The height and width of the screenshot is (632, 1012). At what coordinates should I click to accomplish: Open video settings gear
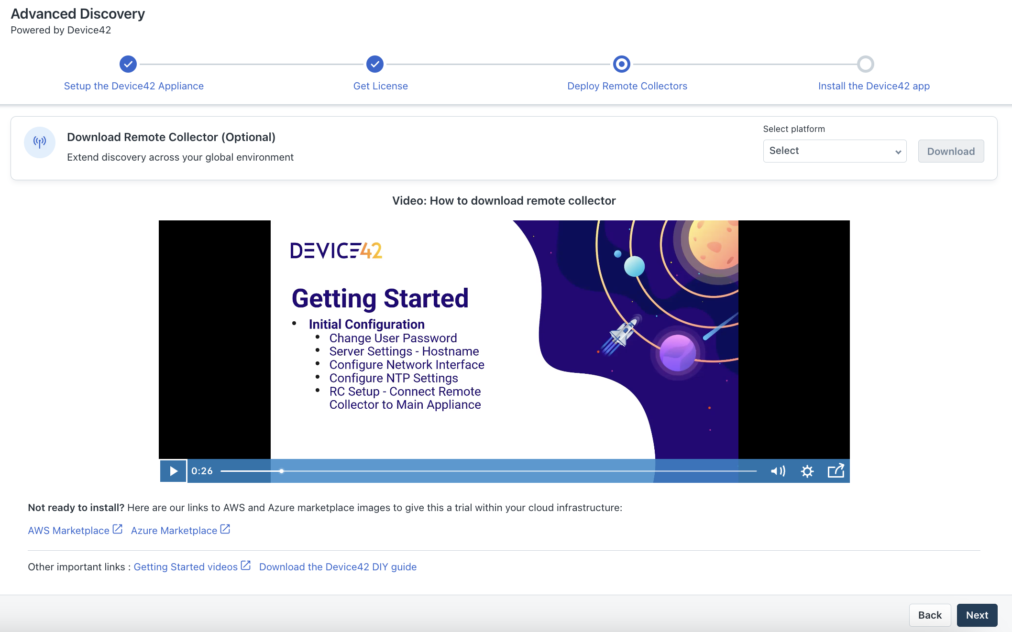tap(807, 471)
